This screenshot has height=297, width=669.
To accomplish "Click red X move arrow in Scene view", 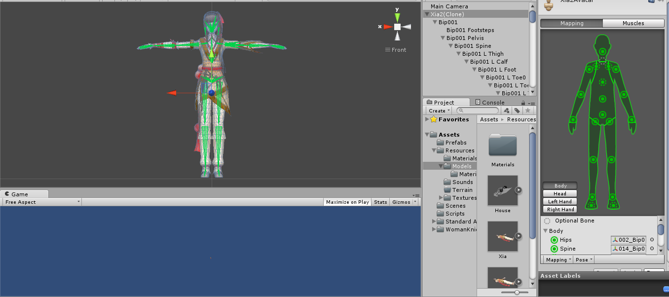I will tap(172, 93).
